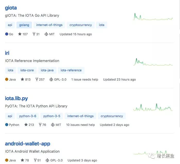This screenshot has width=180, height=164.
Task: Click the fork icon for iota.lib.py (76)
Action: click(40, 125)
